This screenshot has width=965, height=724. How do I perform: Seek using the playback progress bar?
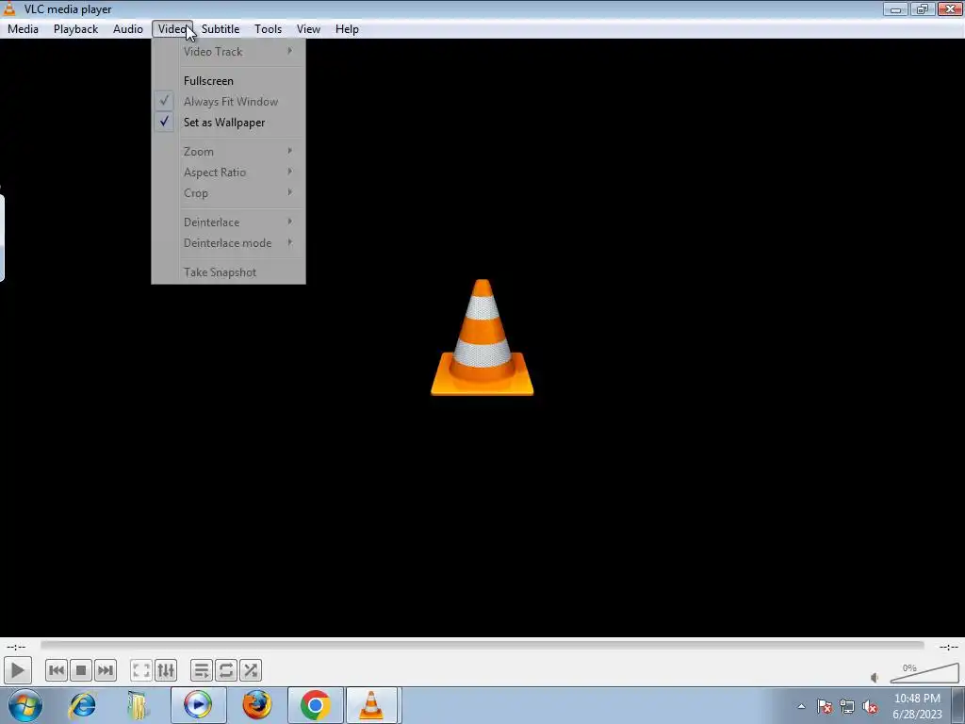pos(482,646)
